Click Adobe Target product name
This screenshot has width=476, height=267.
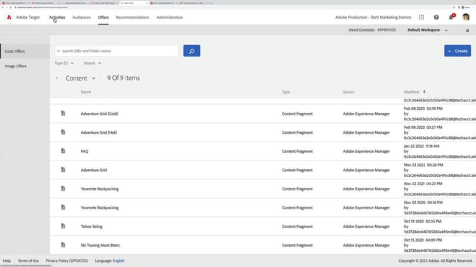(28, 17)
